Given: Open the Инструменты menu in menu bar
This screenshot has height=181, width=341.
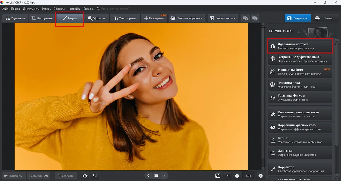Looking at the screenshot, I should (x=31, y=9).
